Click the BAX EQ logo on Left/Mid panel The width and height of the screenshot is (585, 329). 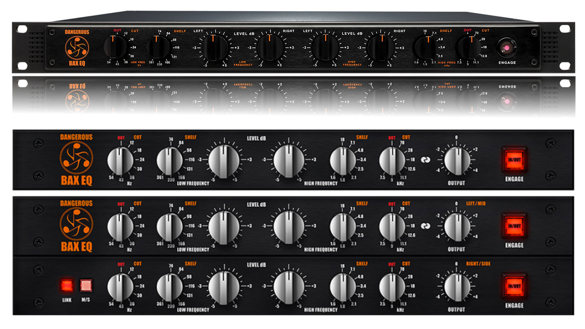pos(77,226)
